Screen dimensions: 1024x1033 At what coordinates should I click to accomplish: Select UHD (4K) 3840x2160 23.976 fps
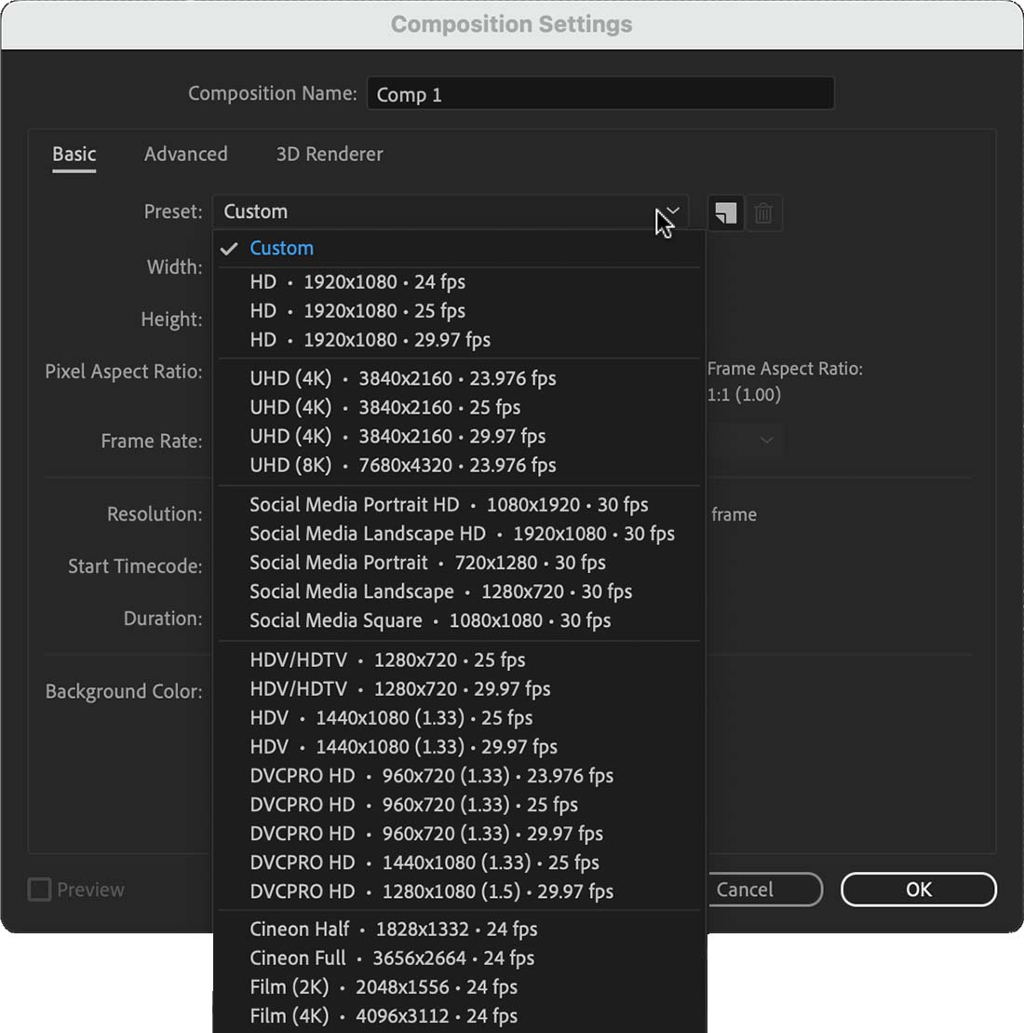point(459,378)
